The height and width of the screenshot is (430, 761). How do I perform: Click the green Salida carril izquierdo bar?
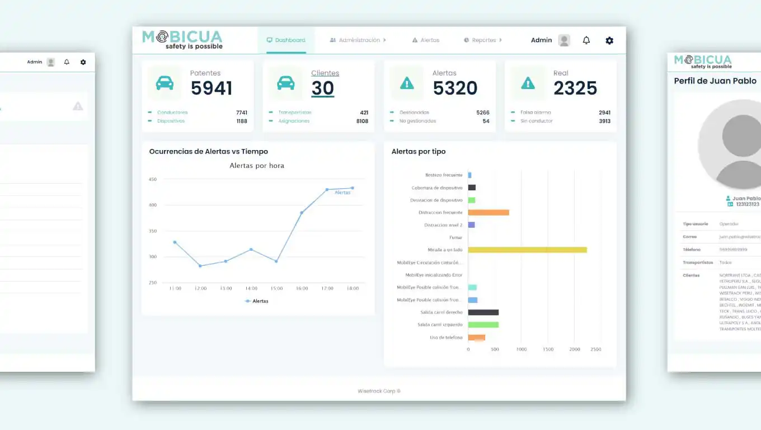coord(483,325)
